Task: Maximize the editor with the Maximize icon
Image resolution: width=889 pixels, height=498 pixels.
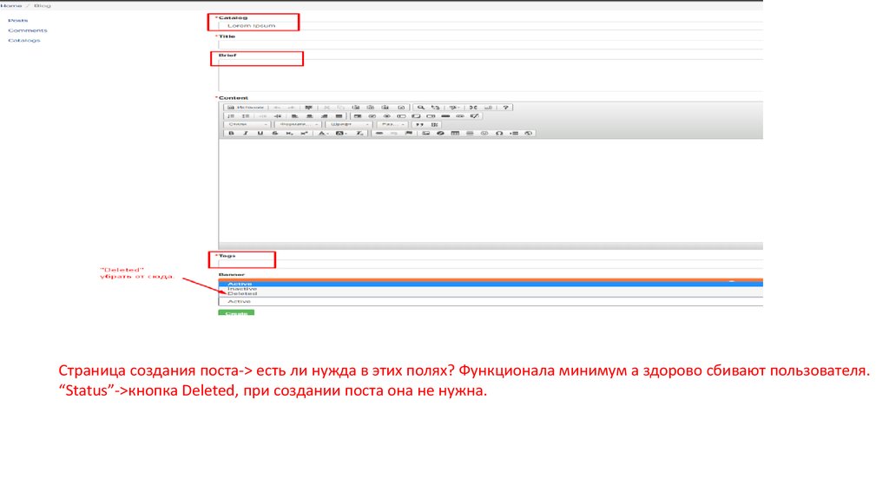Action: coord(474,107)
